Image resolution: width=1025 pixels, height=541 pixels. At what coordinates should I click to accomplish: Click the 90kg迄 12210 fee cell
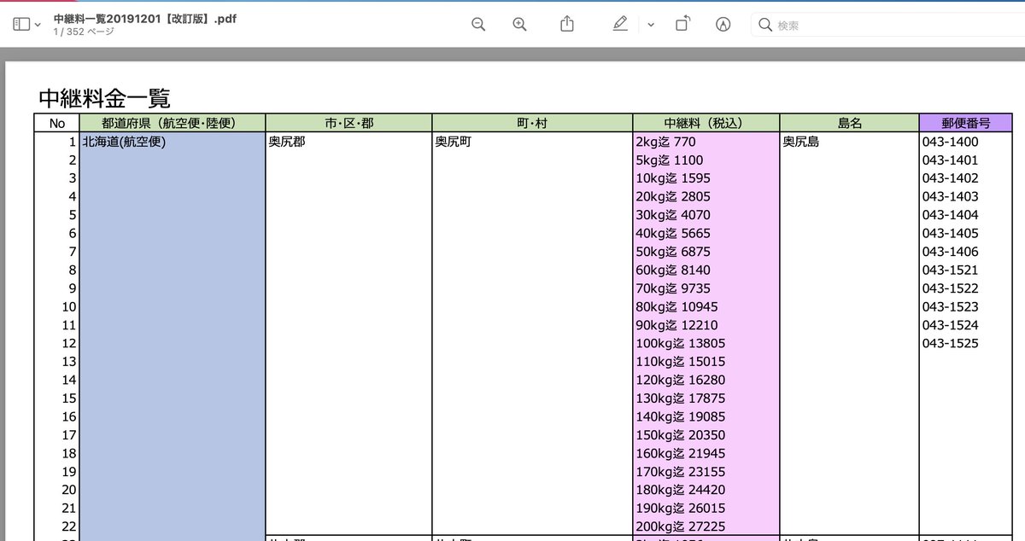pos(676,325)
